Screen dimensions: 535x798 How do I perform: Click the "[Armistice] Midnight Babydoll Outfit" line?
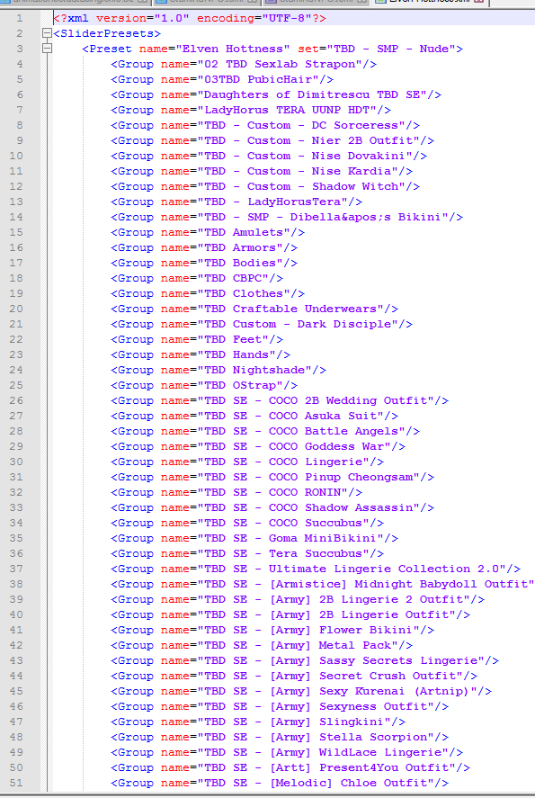click(x=323, y=583)
